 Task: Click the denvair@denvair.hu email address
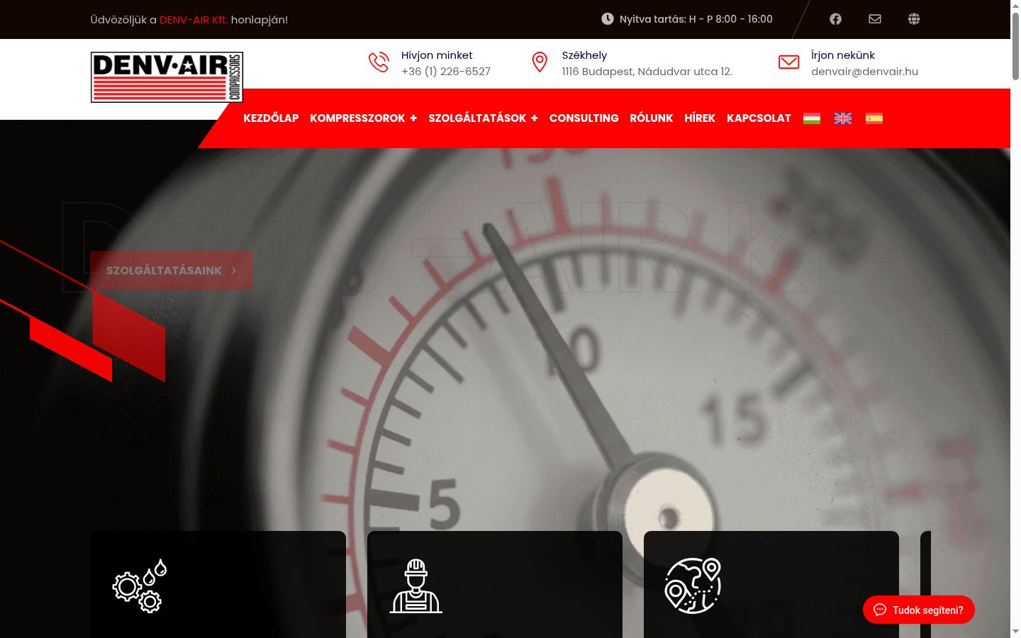click(864, 72)
